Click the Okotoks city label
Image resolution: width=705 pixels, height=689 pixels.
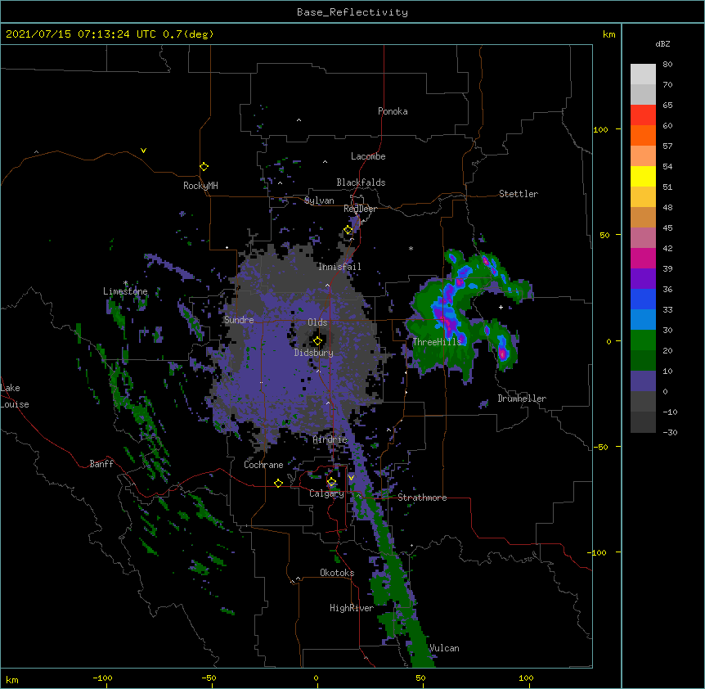[337, 573]
